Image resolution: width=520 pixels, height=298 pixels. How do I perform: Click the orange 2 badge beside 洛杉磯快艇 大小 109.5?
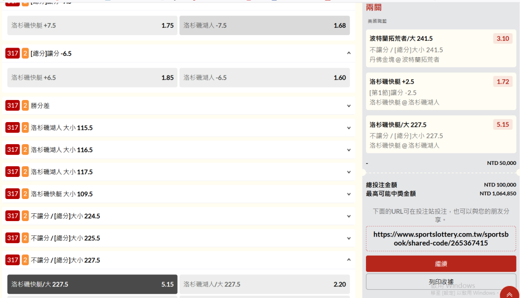[x=25, y=194]
